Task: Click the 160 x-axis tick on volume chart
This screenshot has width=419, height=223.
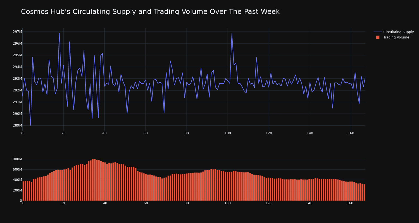Action: (350, 203)
